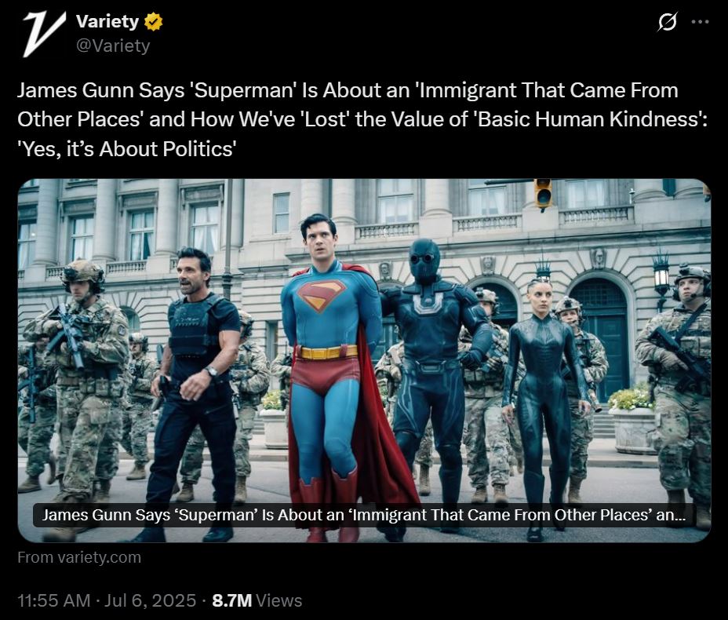Click the bold Variety display name
Image resolution: width=728 pixels, height=620 pixels.
point(107,21)
